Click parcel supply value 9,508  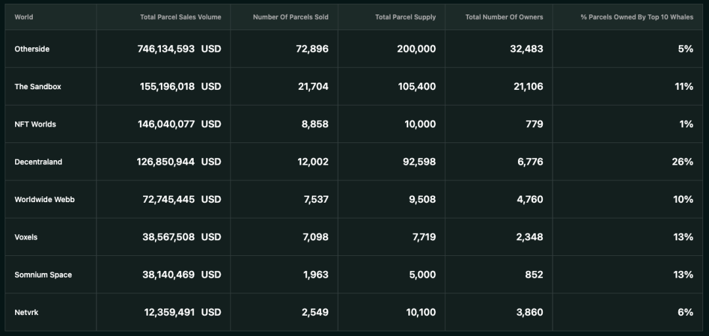pyautogui.click(x=423, y=199)
